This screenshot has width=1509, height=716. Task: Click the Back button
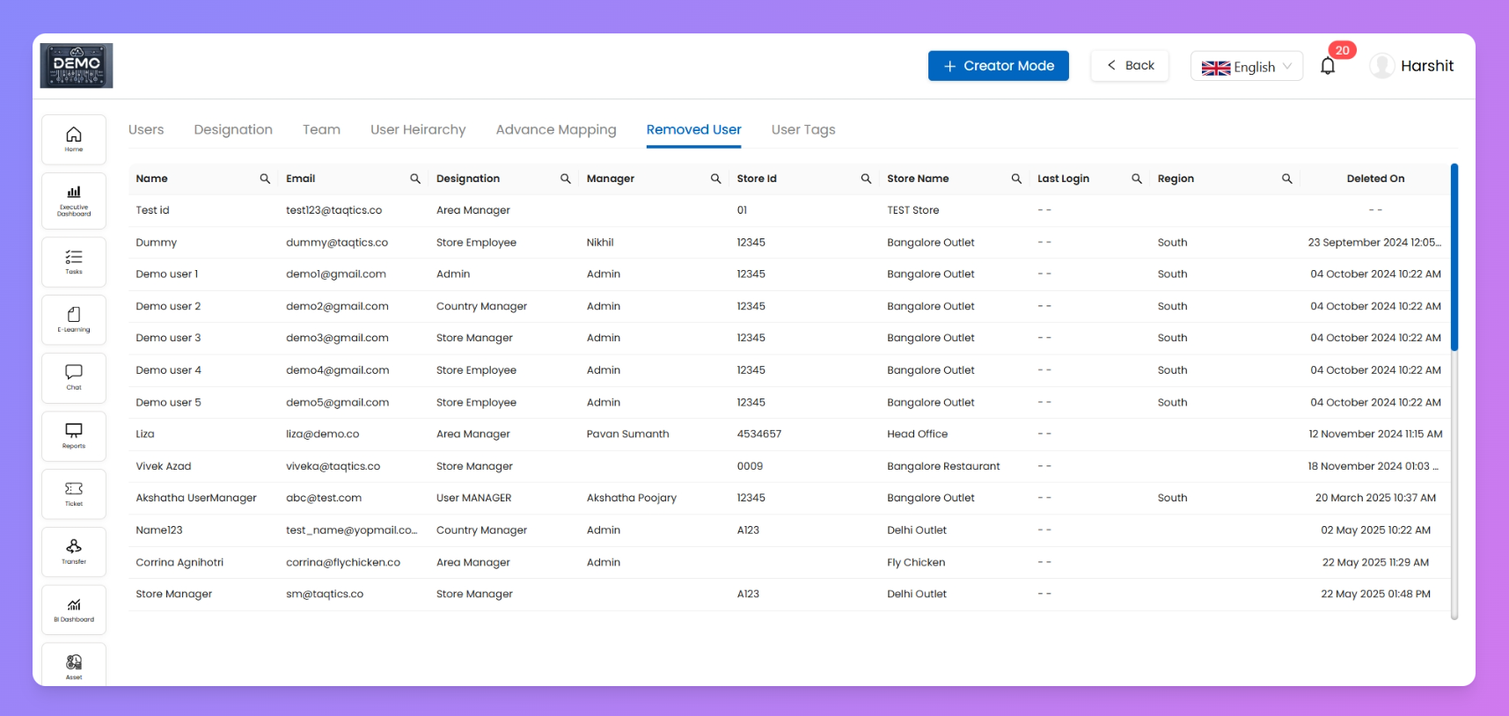pos(1130,66)
